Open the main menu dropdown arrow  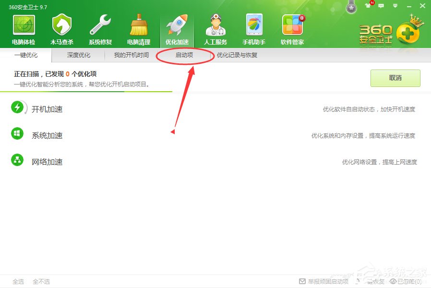click(395, 6)
